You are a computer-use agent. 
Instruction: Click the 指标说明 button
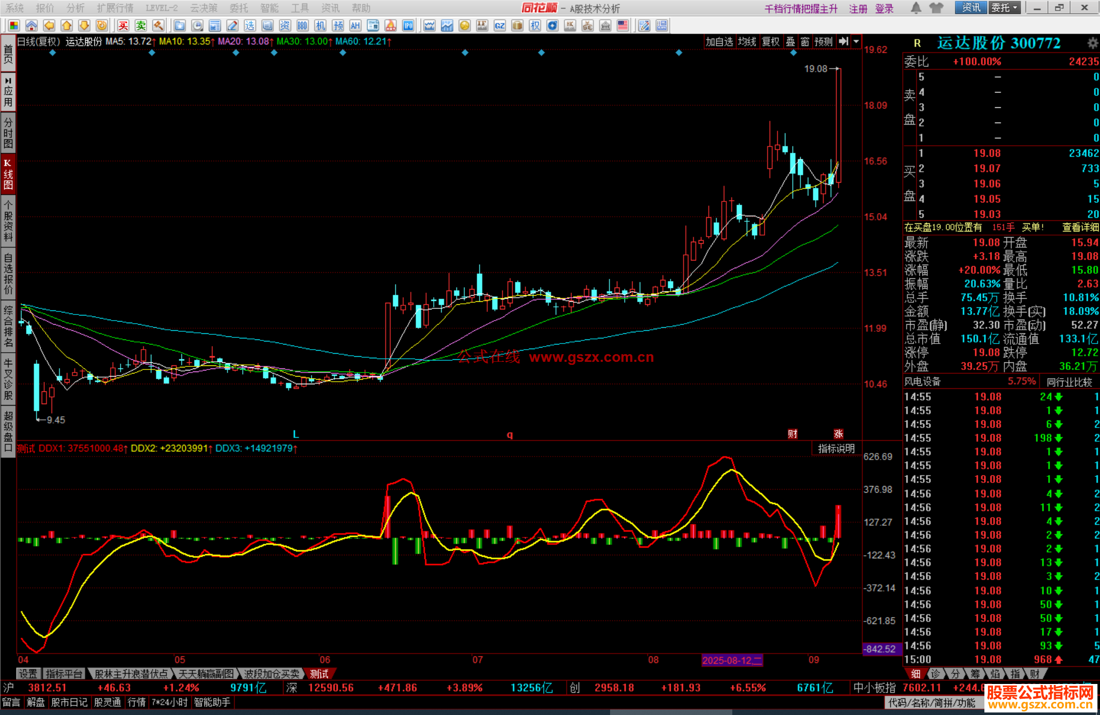click(x=836, y=448)
